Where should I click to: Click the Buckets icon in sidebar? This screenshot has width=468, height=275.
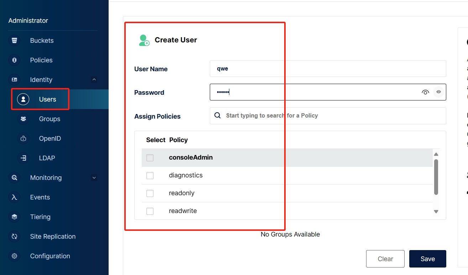[x=14, y=41]
